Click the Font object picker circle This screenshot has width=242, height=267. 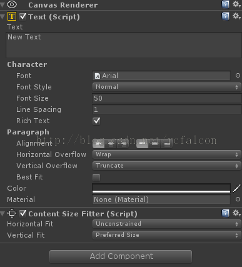point(238,76)
